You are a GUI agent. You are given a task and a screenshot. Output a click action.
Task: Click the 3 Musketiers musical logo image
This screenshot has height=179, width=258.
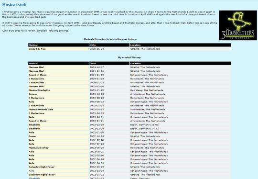coord(238,25)
